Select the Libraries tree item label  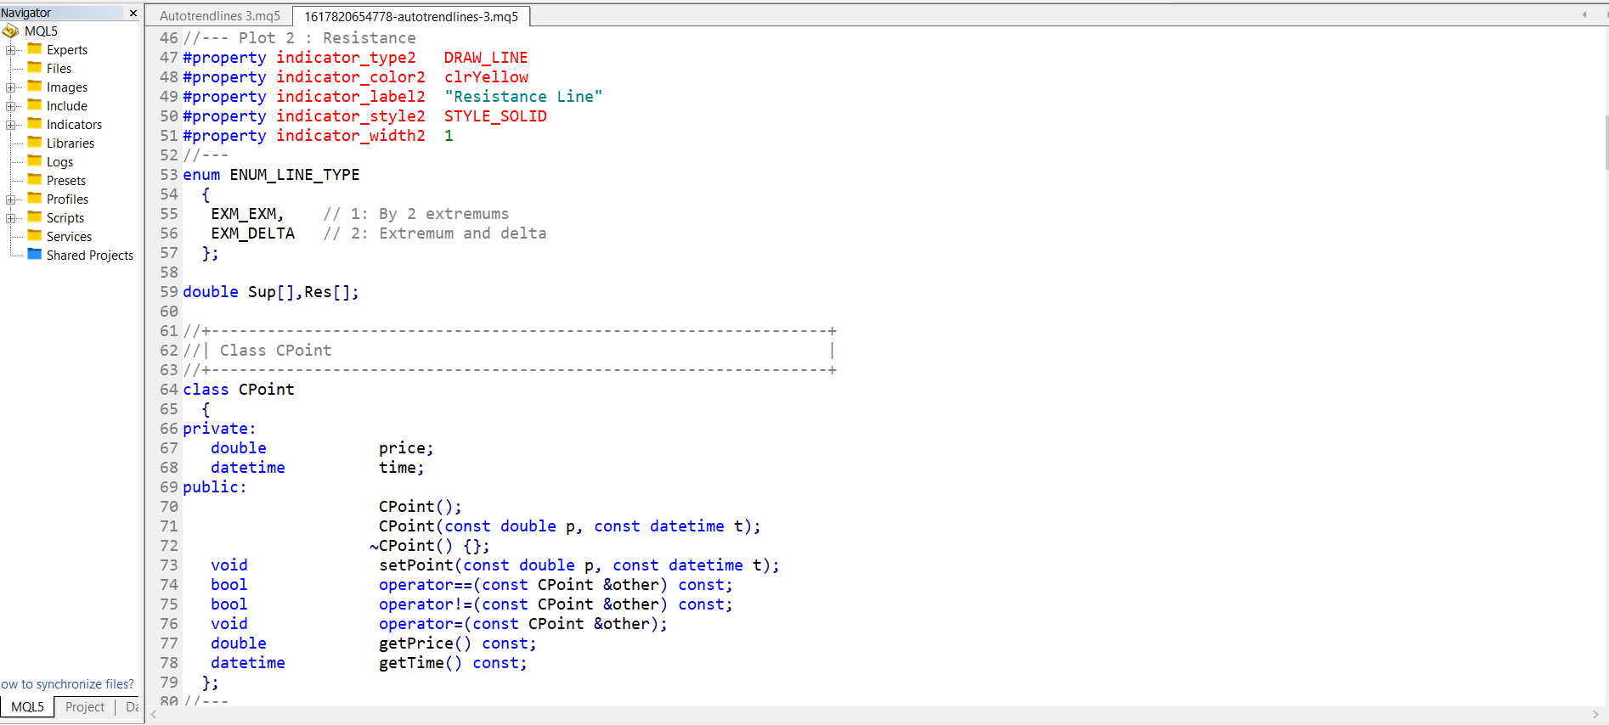click(x=71, y=143)
